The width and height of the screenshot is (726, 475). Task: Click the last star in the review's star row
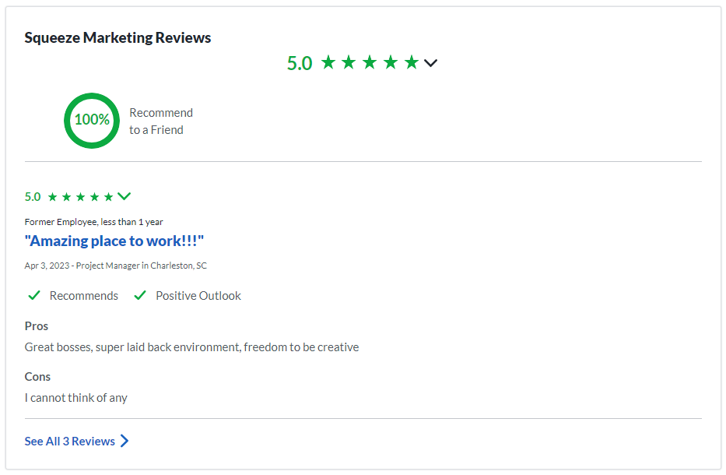[x=108, y=197]
